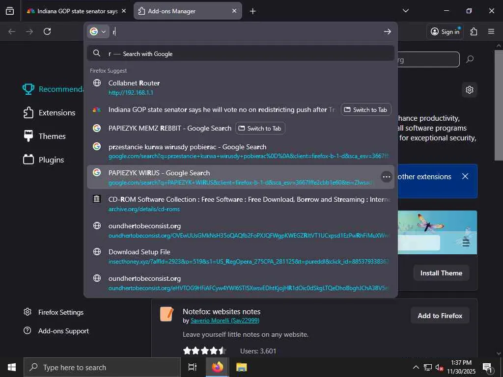Open the network status tray icon
Screen dimensions: 503x377
pyautogui.click(x=428, y=367)
